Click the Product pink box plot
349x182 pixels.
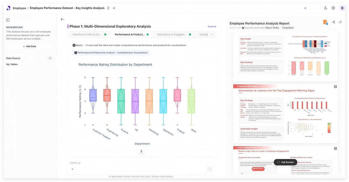point(177,95)
